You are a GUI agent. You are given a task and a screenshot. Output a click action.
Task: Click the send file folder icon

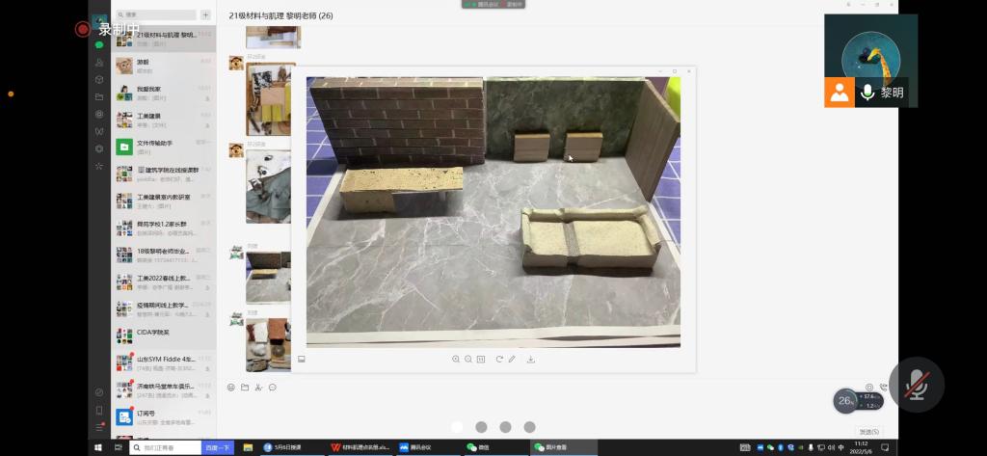tap(245, 388)
